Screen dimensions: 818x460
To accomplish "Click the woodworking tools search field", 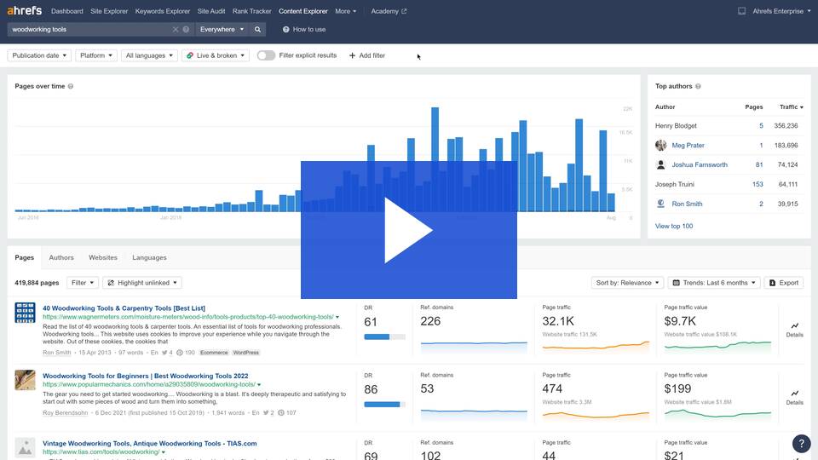I will coord(89,29).
